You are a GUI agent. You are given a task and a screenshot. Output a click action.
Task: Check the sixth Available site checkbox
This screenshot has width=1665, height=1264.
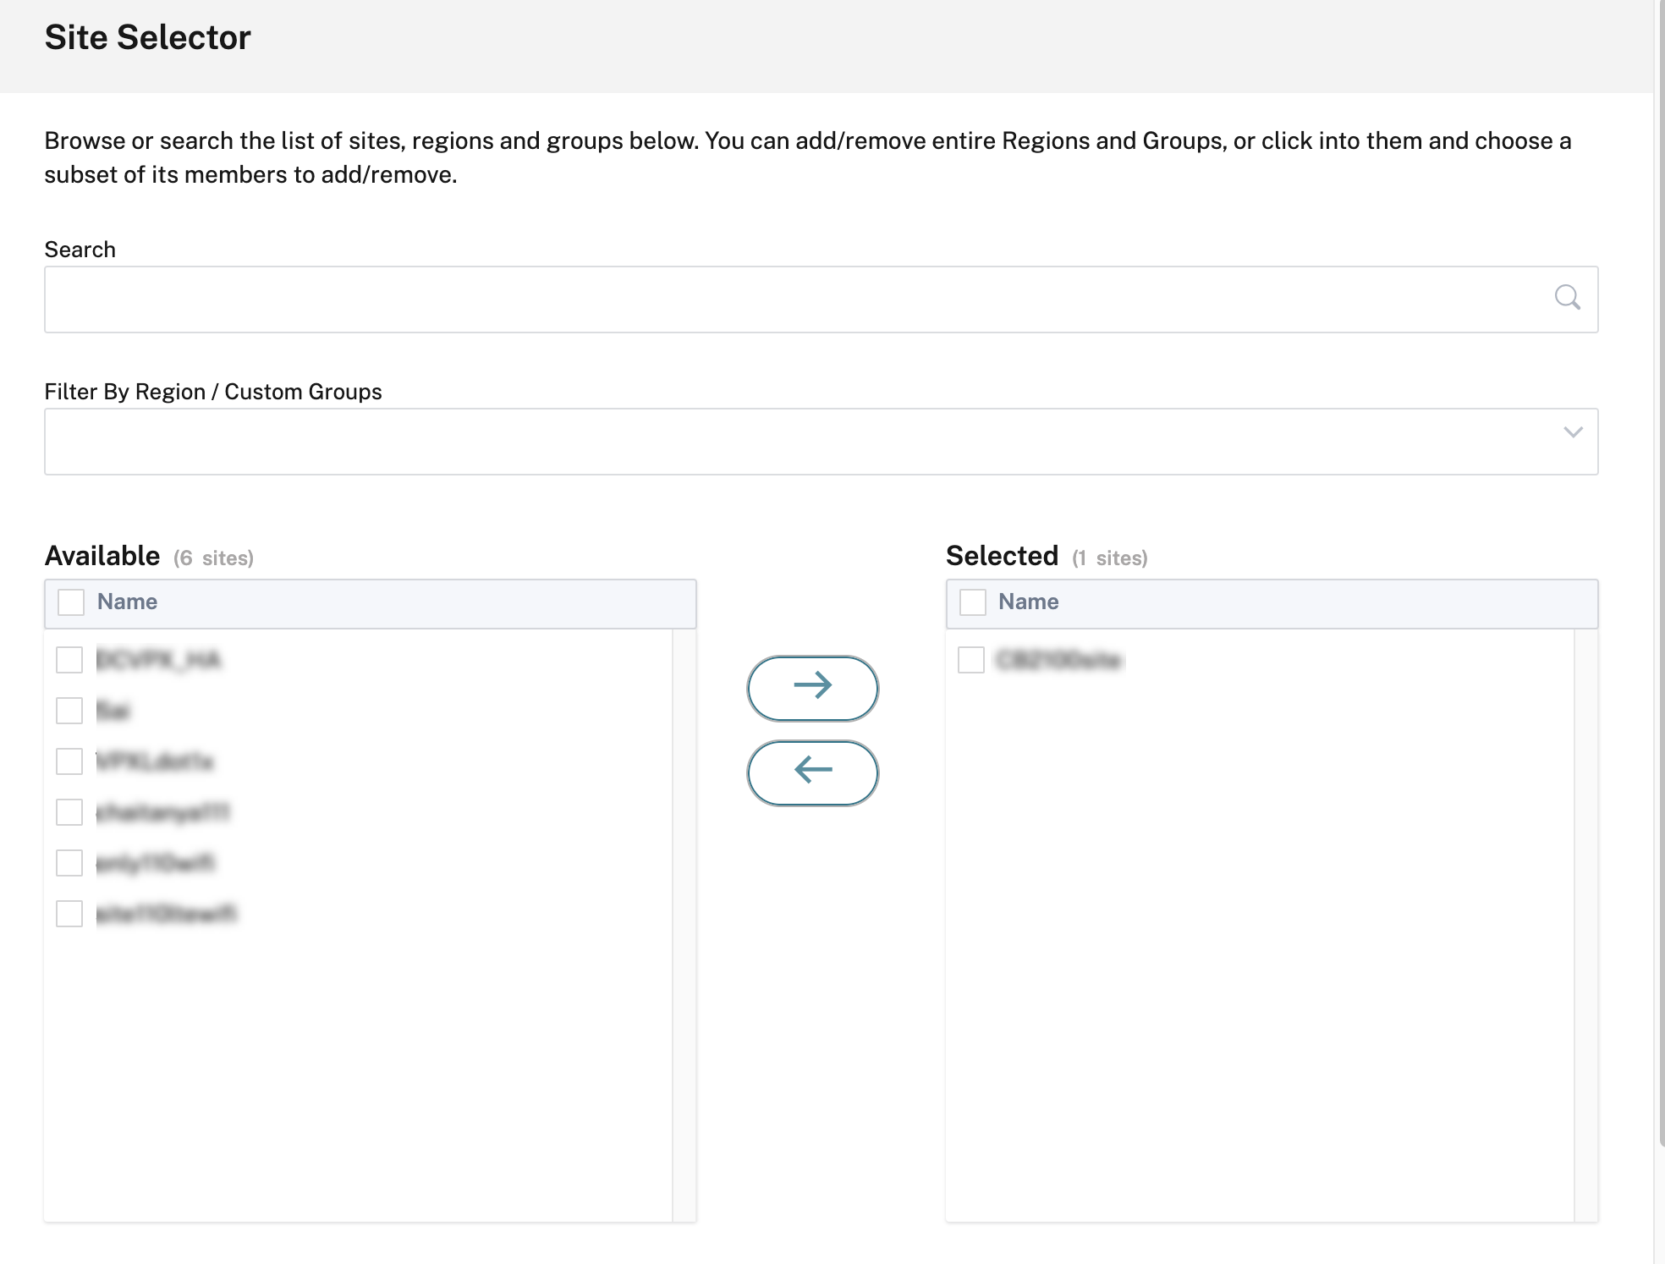(69, 914)
